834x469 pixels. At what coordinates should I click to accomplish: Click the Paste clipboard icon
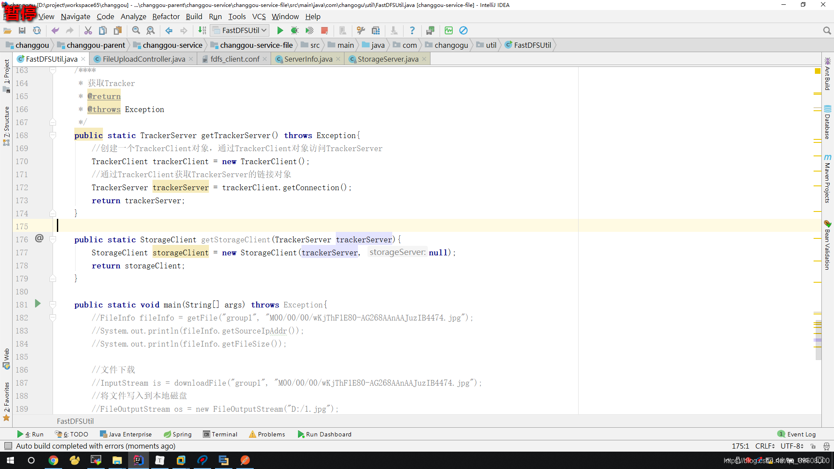(x=118, y=30)
